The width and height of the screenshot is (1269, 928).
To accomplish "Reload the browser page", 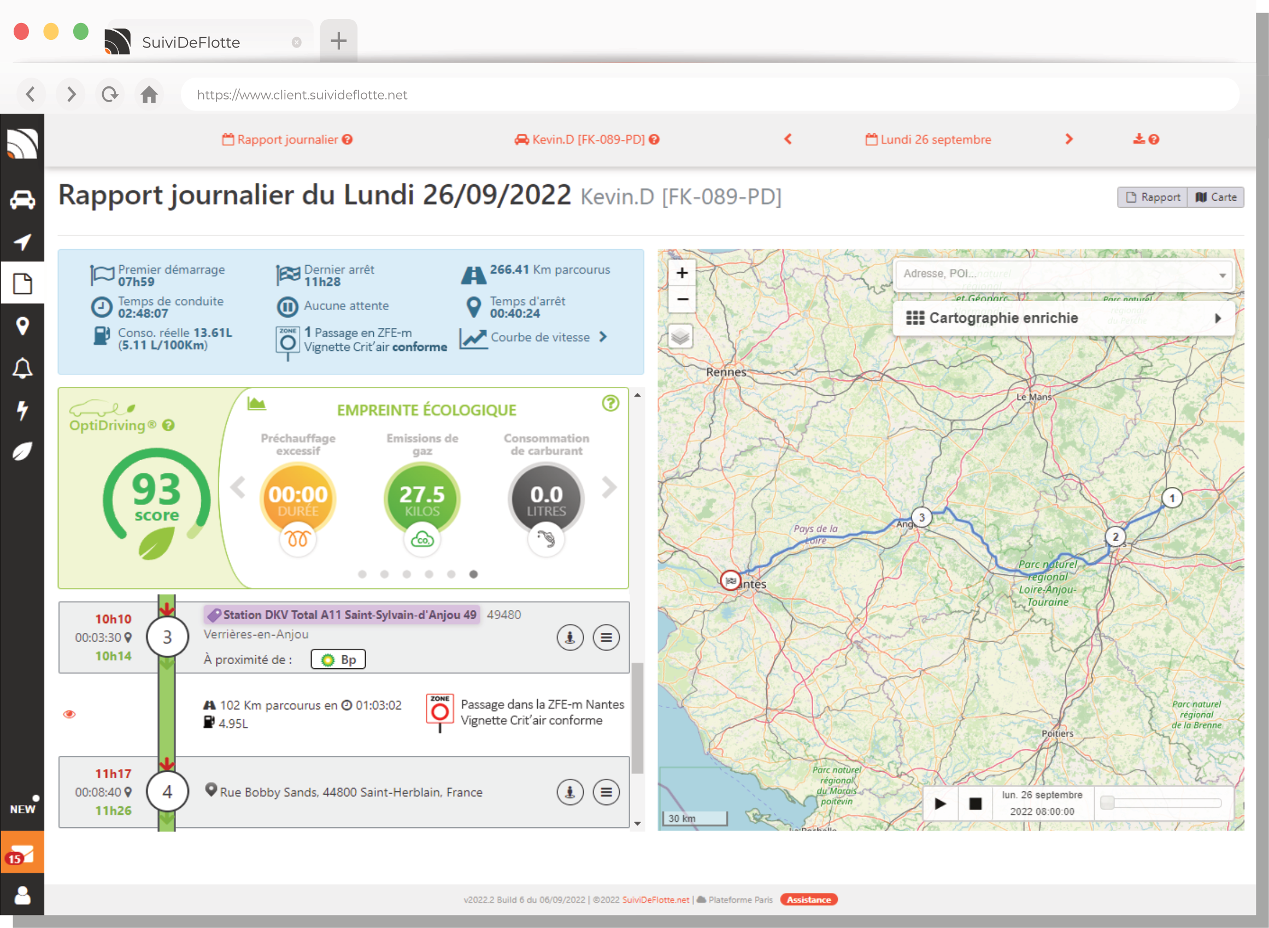I will click(110, 94).
